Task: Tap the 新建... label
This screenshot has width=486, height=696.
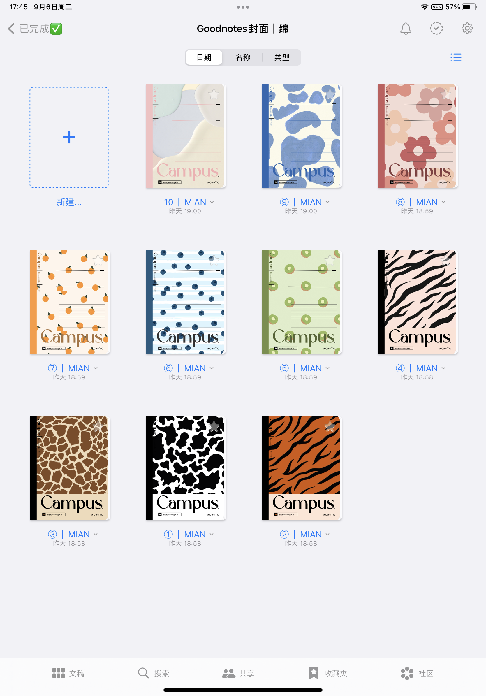Action: [x=69, y=202]
